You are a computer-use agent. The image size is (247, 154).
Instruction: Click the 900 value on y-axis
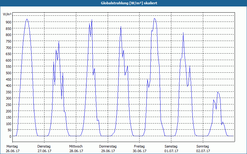(9, 22)
